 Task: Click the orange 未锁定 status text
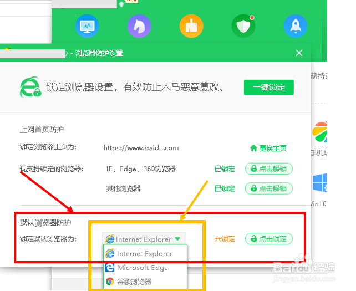[225, 239]
